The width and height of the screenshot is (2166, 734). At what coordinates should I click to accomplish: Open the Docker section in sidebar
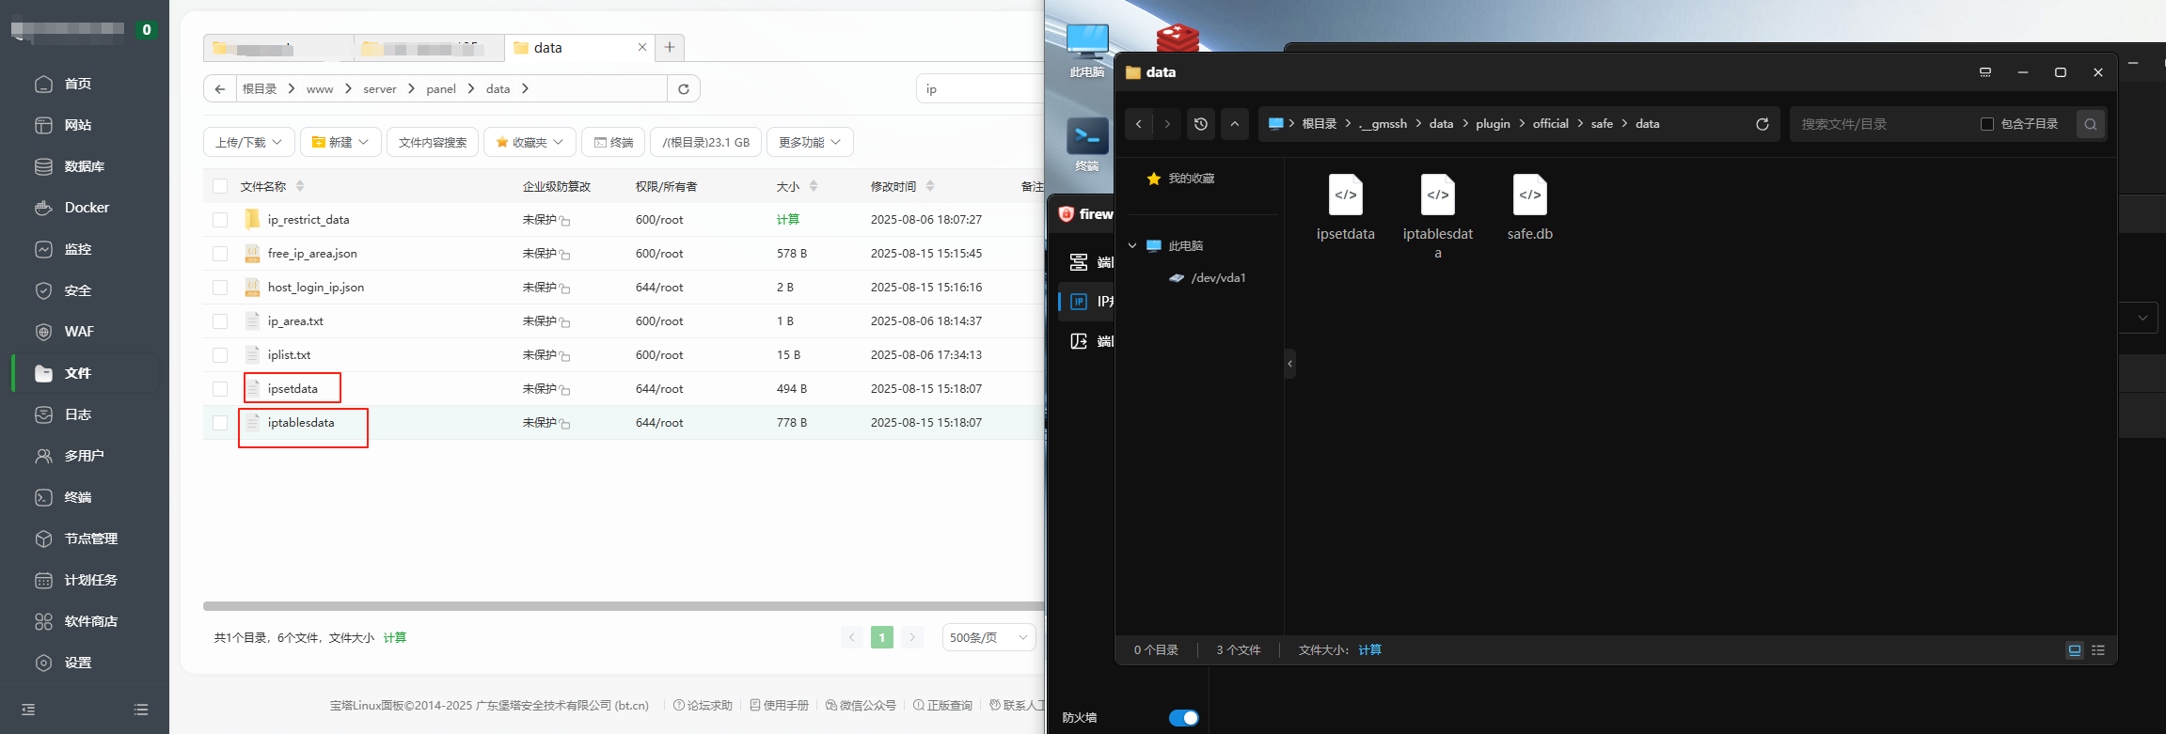pyautogui.click(x=86, y=208)
